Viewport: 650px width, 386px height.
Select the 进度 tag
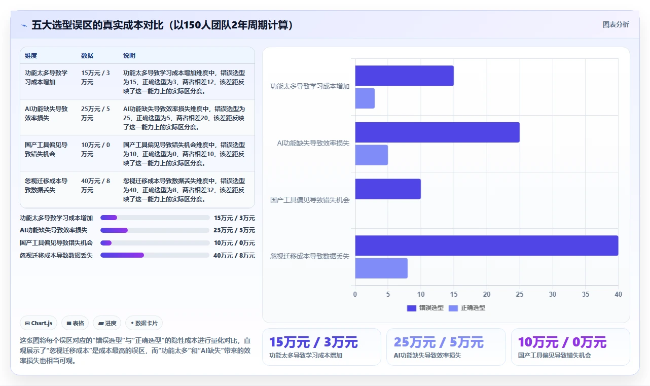107,323
